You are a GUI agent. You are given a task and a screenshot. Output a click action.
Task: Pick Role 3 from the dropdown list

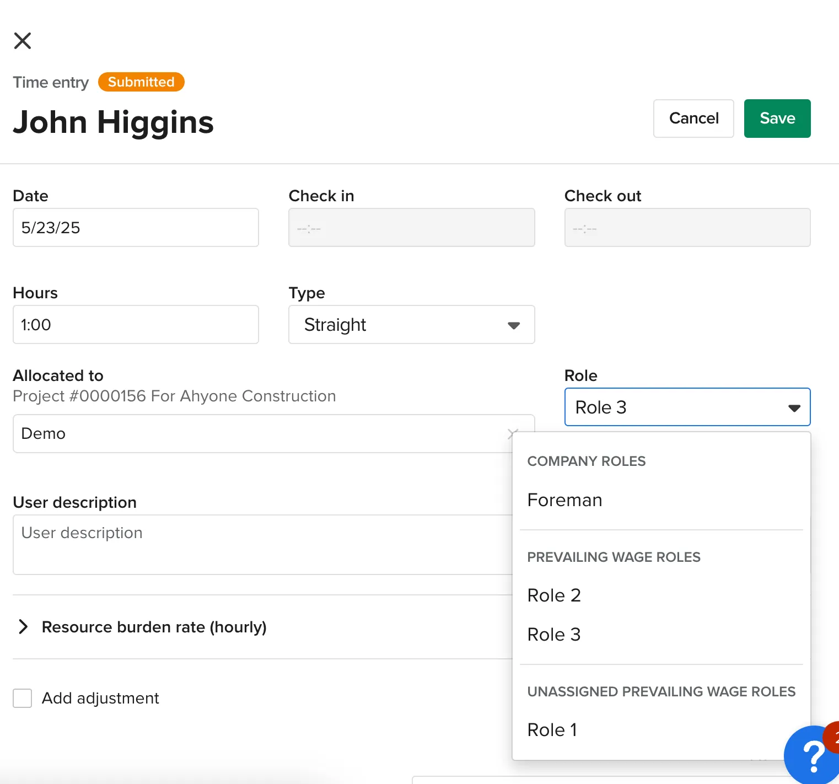point(554,635)
